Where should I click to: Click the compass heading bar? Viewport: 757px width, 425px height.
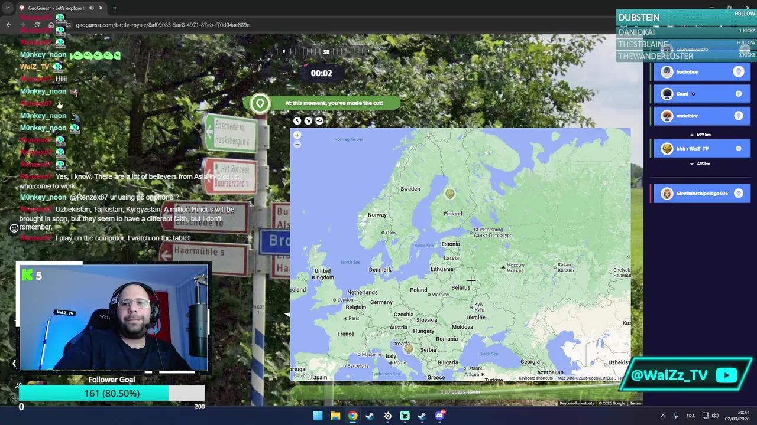(x=325, y=52)
